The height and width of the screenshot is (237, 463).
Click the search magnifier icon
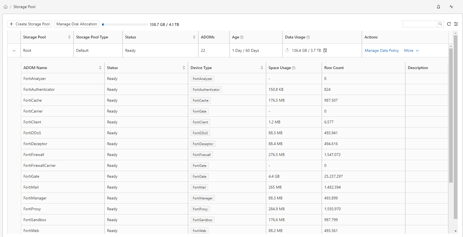pos(440,24)
